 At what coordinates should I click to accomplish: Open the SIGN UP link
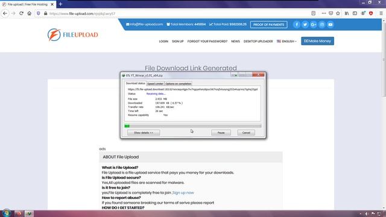coord(178,42)
